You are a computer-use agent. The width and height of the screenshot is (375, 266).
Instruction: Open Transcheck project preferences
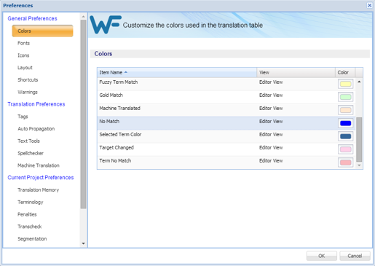click(x=29, y=227)
